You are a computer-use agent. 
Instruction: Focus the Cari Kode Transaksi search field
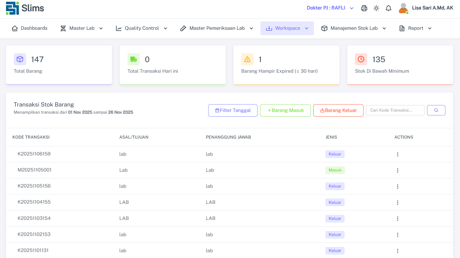tap(395, 110)
